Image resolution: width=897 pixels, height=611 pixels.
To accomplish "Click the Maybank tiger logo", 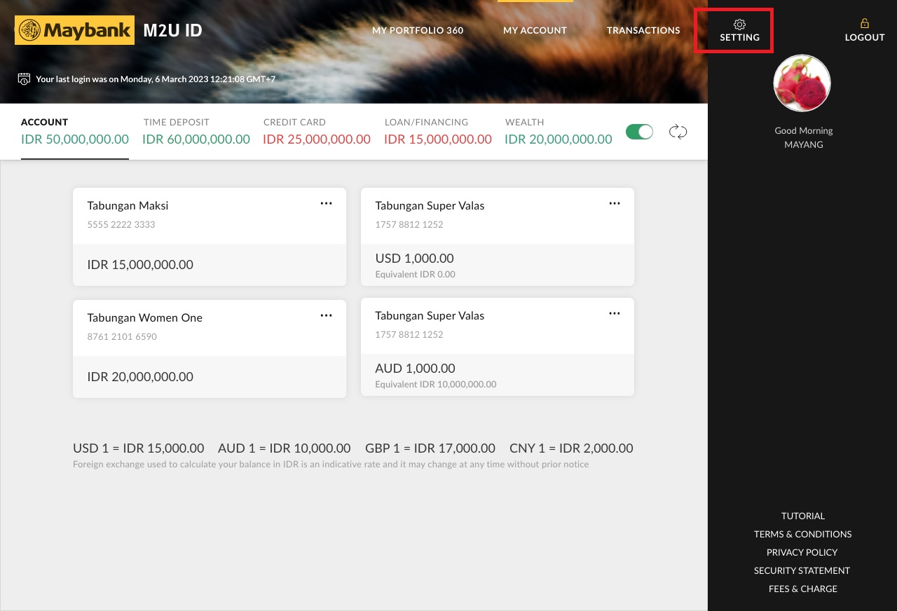I will click(x=29, y=30).
